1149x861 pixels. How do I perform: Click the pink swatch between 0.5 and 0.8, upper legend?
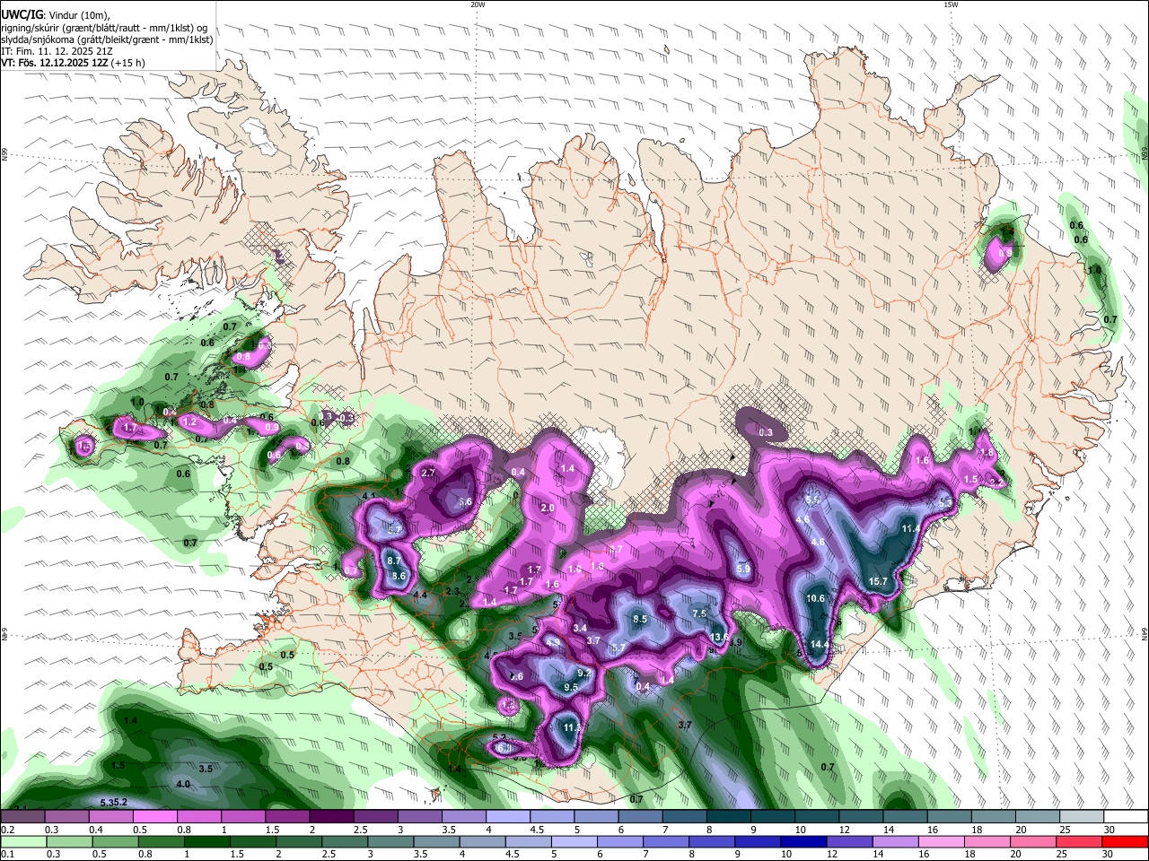point(154,816)
